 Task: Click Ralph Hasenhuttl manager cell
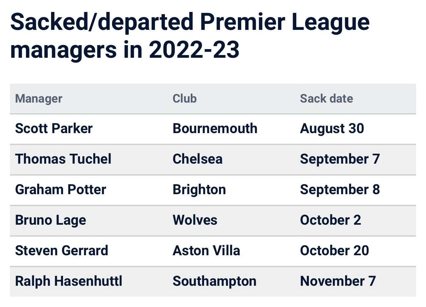pos(69,281)
